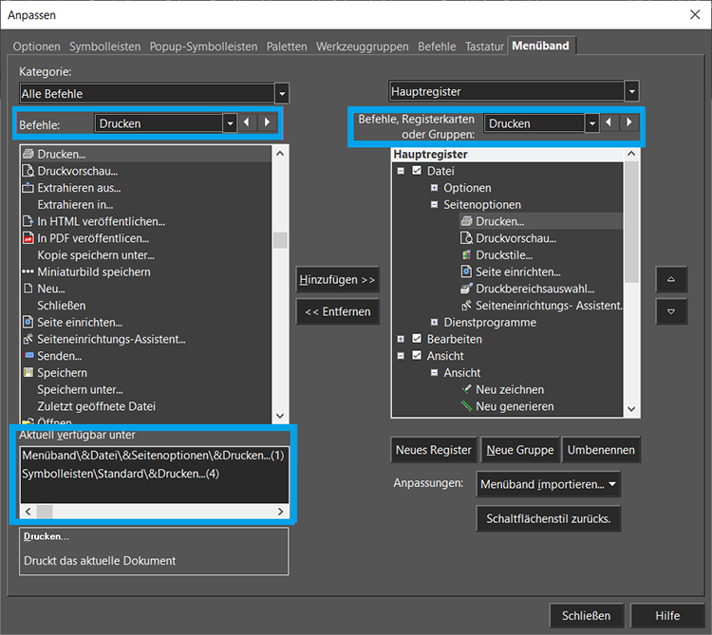Click the Neu zeichnen icon
712x635 pixels.
(x=467, y=389)
